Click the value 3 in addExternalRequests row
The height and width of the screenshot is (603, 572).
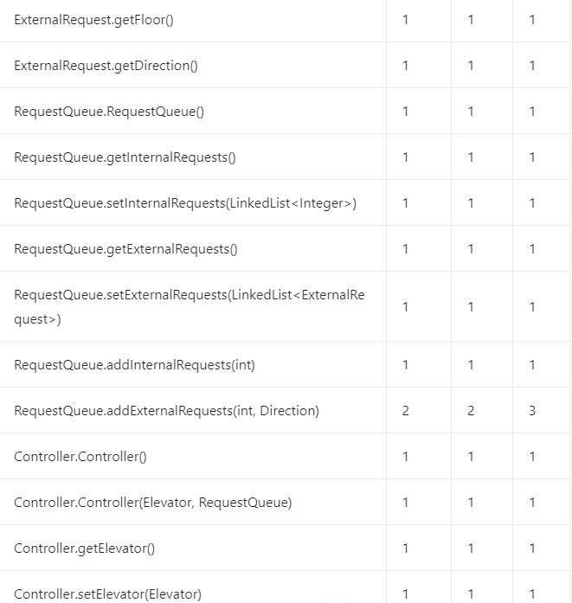532,410
